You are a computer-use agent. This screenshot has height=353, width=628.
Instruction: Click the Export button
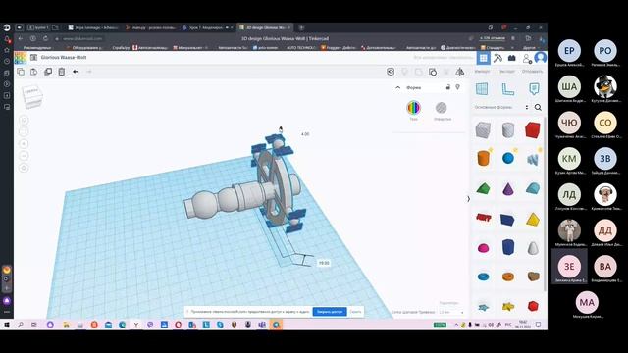click(x=506, y=72)
